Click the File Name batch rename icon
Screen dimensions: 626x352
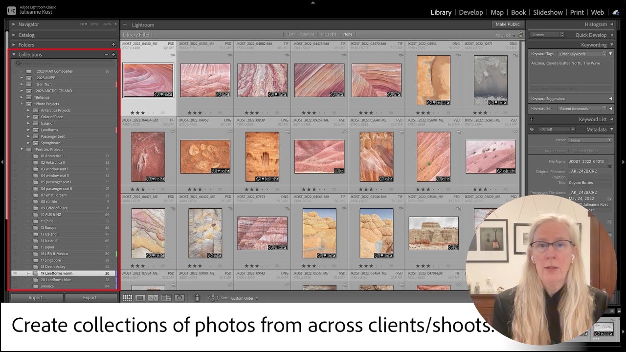click(609, 165)
